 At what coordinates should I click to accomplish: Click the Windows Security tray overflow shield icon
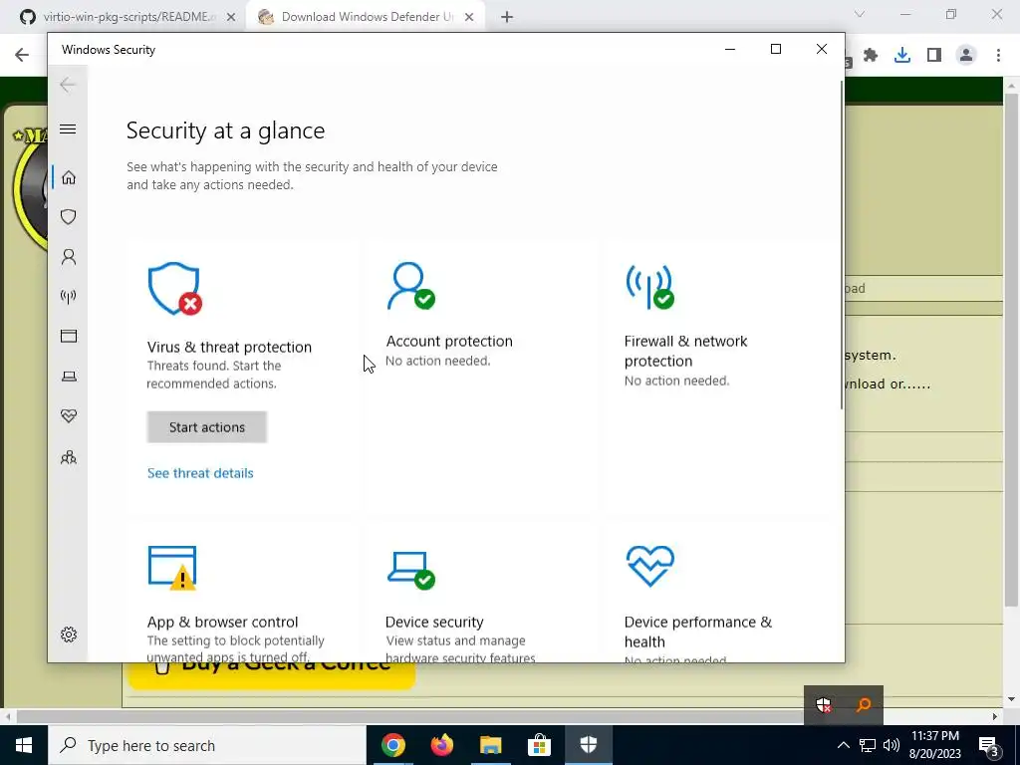pos(824,704)
